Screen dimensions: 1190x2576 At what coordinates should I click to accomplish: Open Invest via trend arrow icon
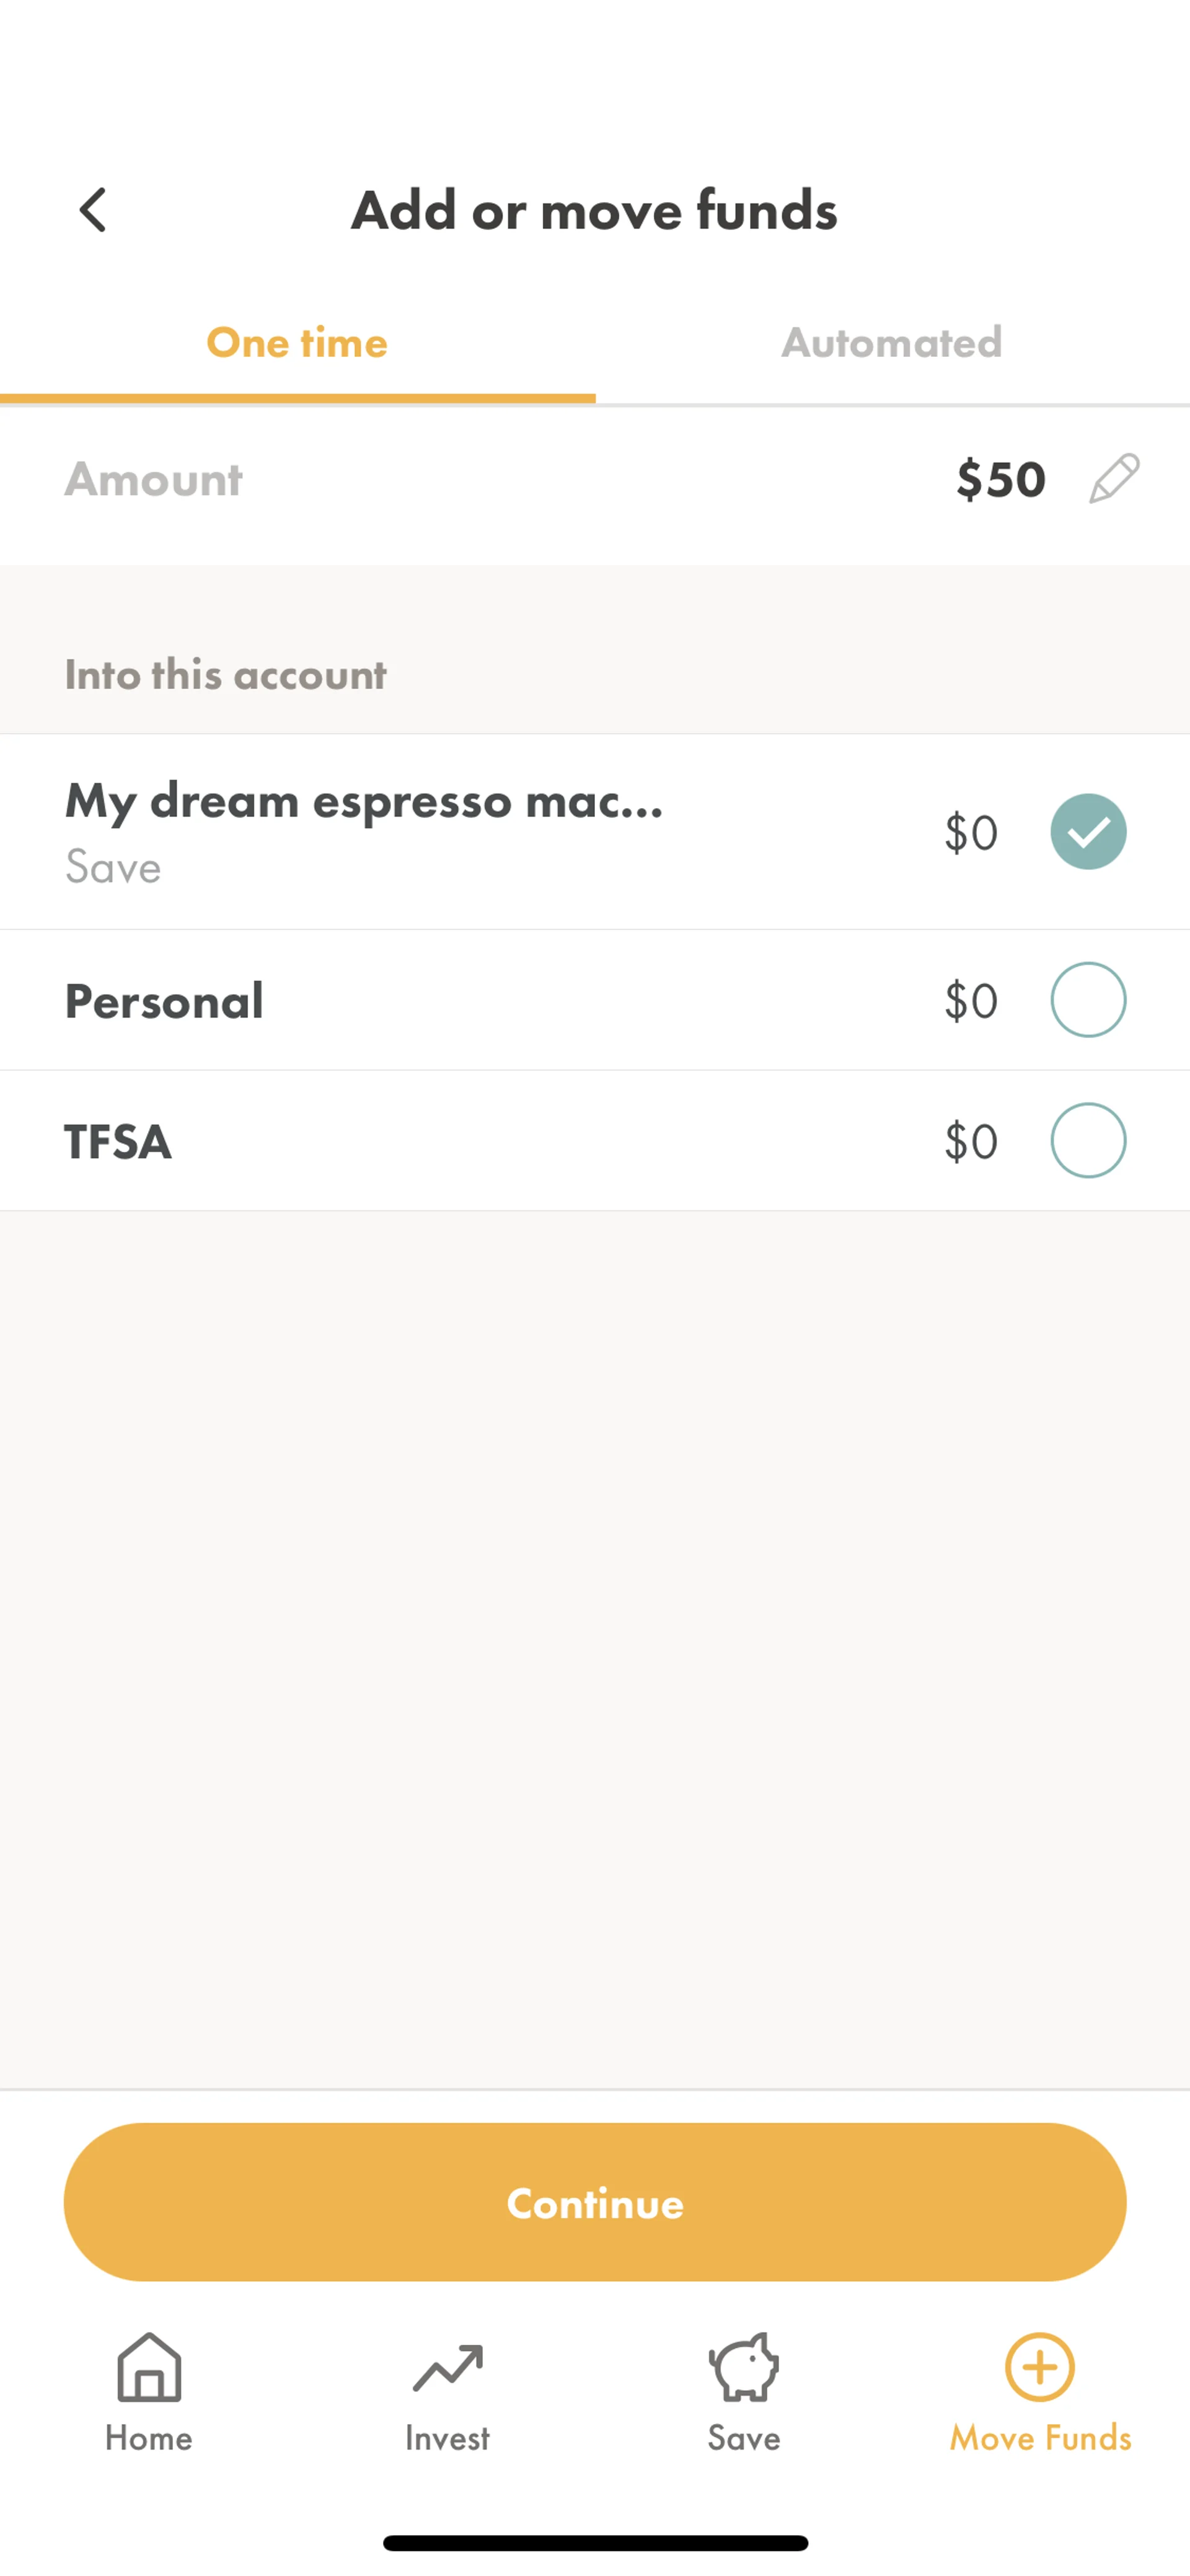click(x=447, y=2366)
